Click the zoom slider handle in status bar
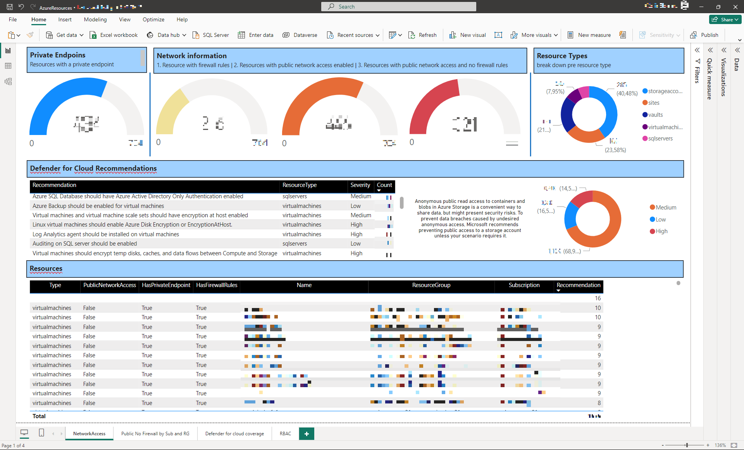Screen dimensions: 744x450 pos(687,445)
